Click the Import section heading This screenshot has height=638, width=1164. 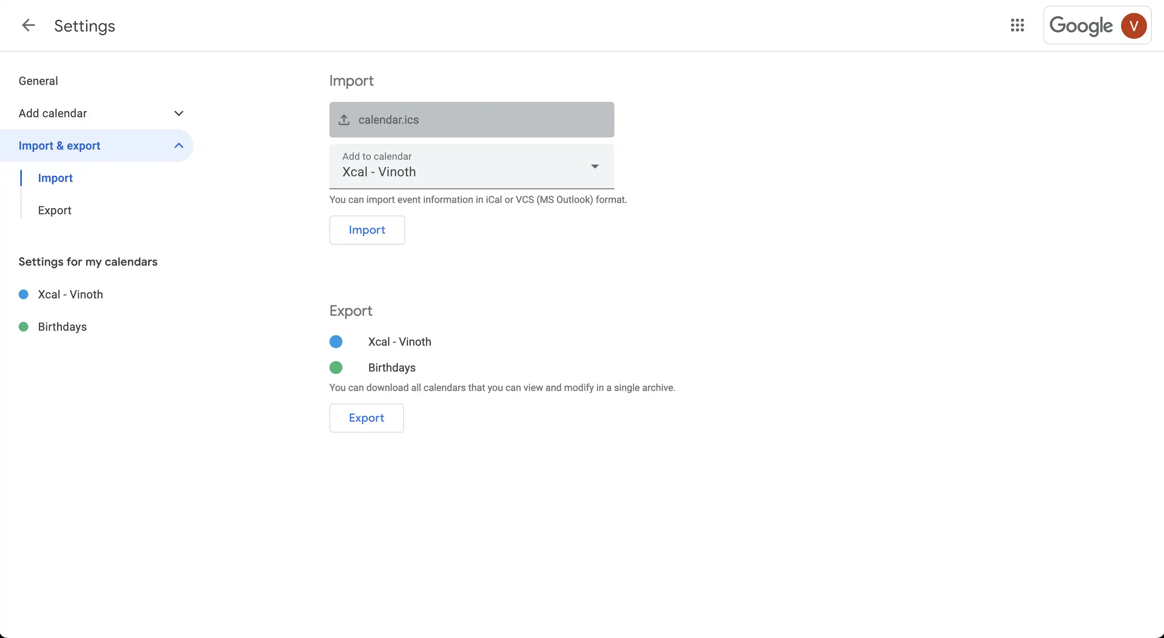coord(352,81)
